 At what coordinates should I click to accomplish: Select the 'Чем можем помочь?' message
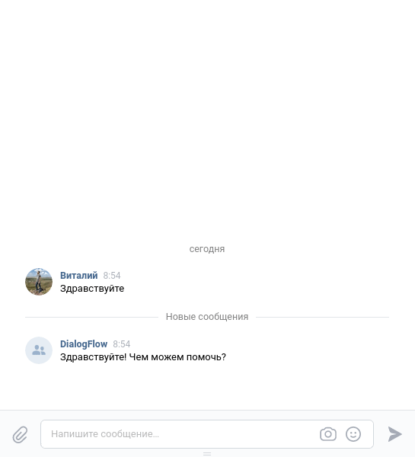[x=143, y=357]
